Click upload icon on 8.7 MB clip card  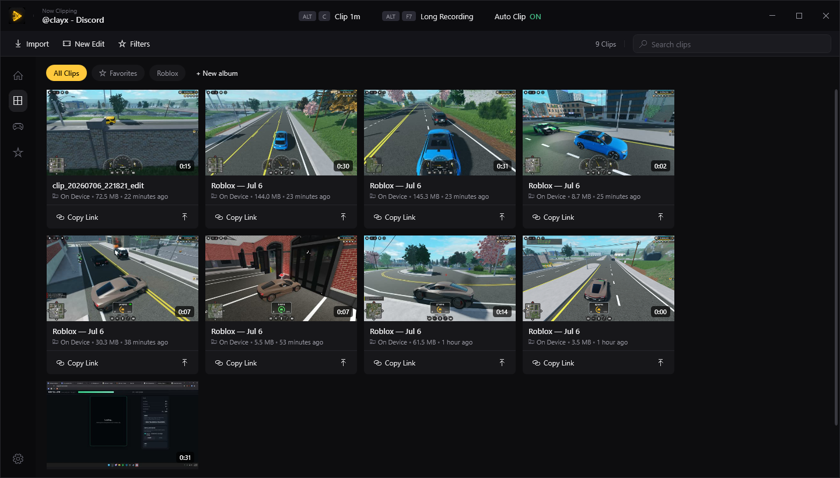click(x=660, y=217)
